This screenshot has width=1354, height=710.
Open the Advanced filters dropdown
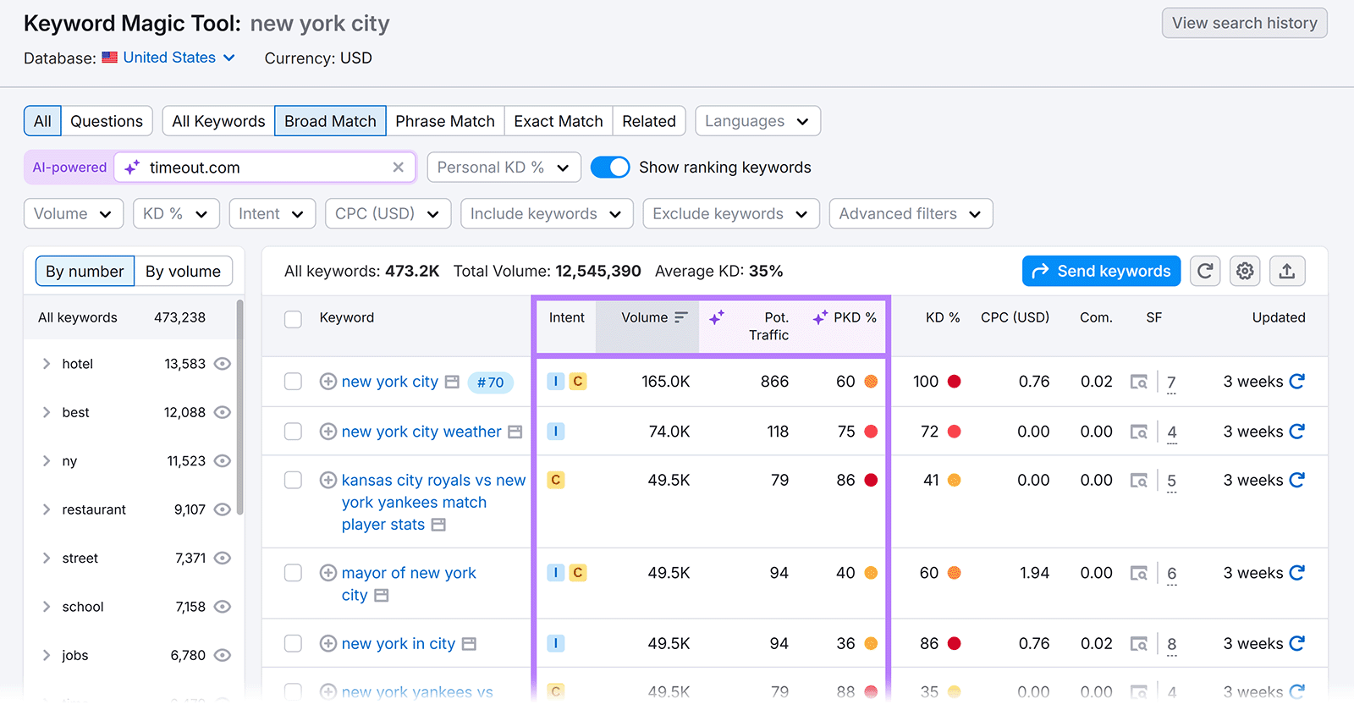pyautogui.click(x=910, y=214)
